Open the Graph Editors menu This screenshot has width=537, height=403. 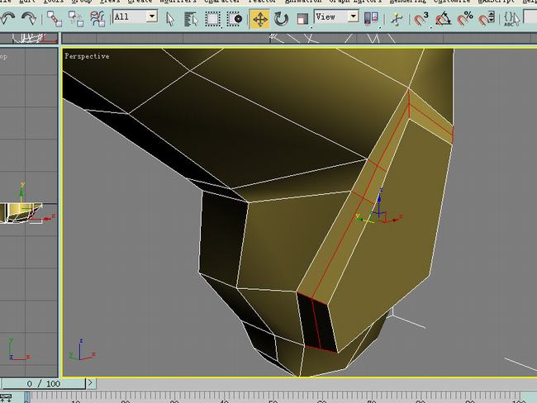(x=355, y=2)
